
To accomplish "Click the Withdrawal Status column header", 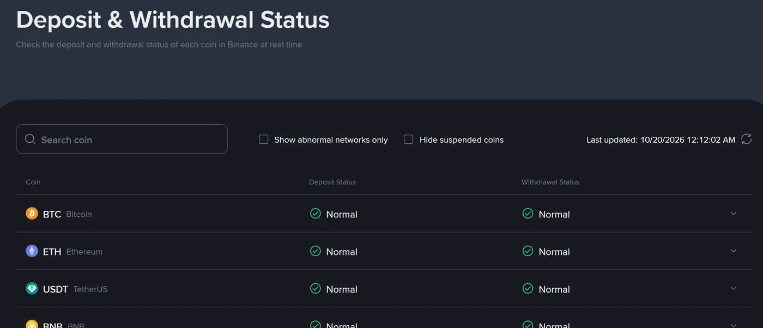I will pos(550,182).
